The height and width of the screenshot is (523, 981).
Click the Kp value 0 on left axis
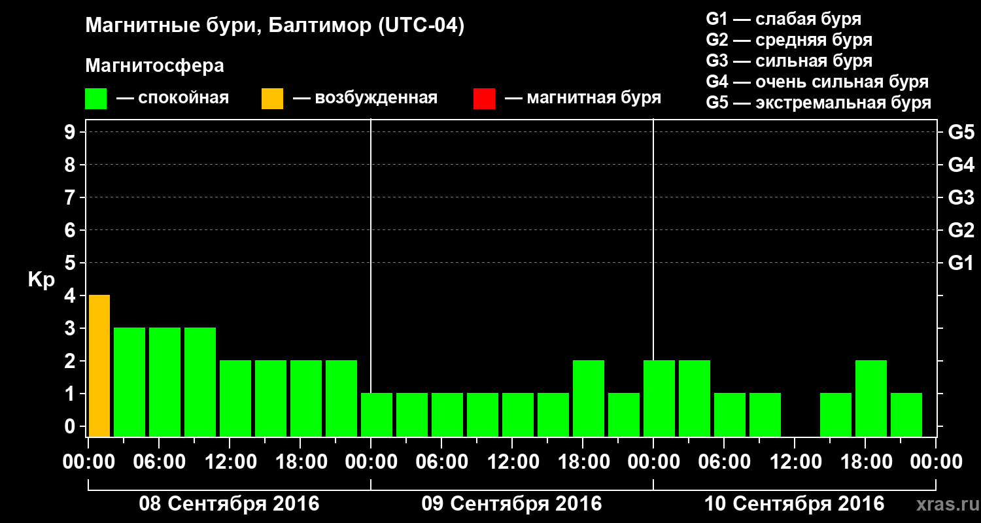pyautogui.click(x=71, y=427)
